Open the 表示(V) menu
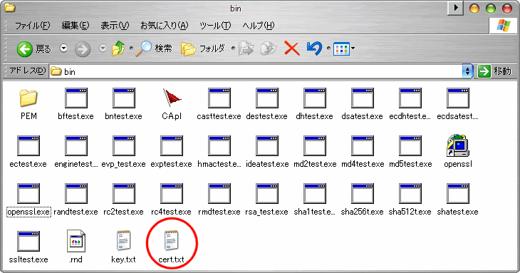The image size is (520, 273). [x=115, y=26]
